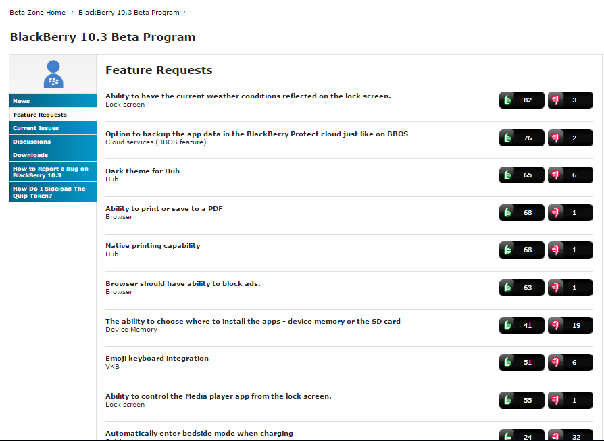Click the 65 upvote count for Dark theme

pyautogui.click(x=528, y=175)
